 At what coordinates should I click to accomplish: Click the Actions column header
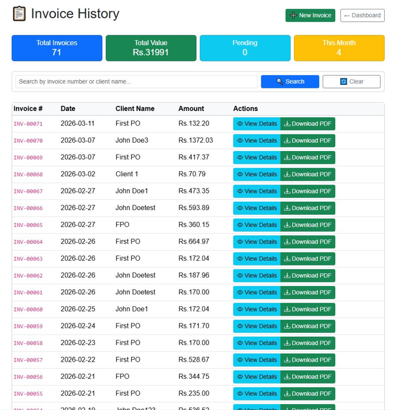click(x=245, y=109)
